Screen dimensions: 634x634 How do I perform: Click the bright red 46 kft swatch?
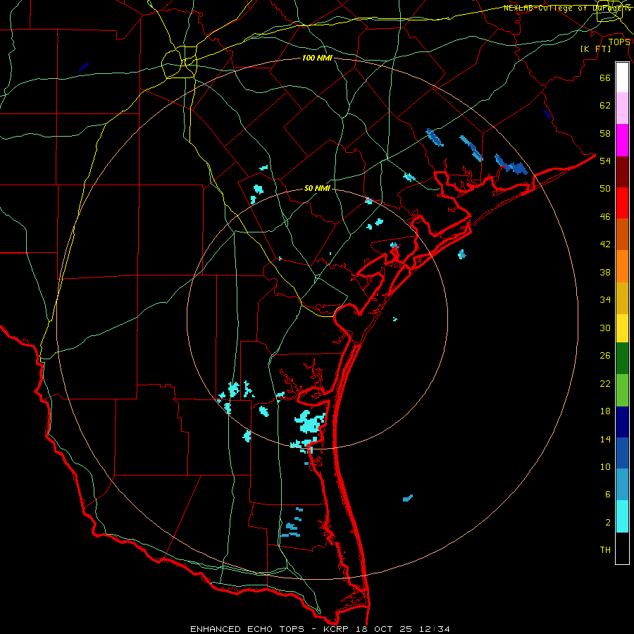click(622, 203)
